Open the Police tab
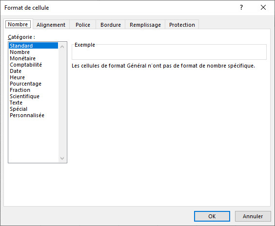This screenshot has width=275, height=226. point(83,25)
